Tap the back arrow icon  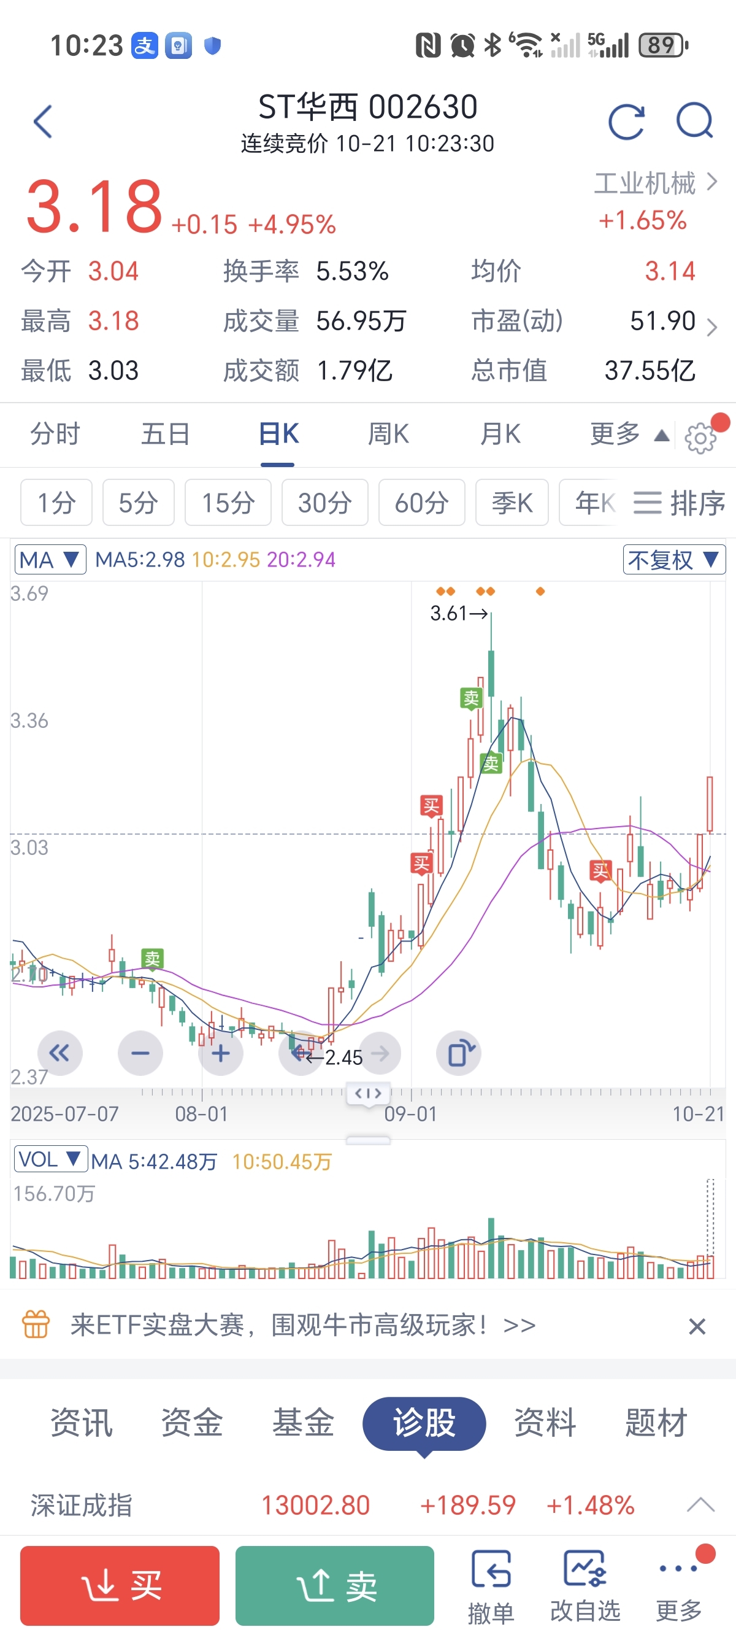42,122
